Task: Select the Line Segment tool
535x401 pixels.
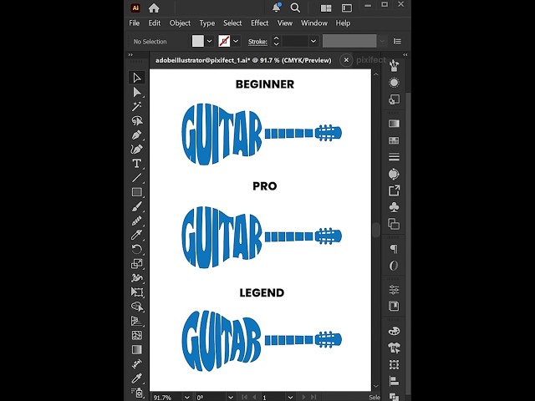Action: (137, 178)
